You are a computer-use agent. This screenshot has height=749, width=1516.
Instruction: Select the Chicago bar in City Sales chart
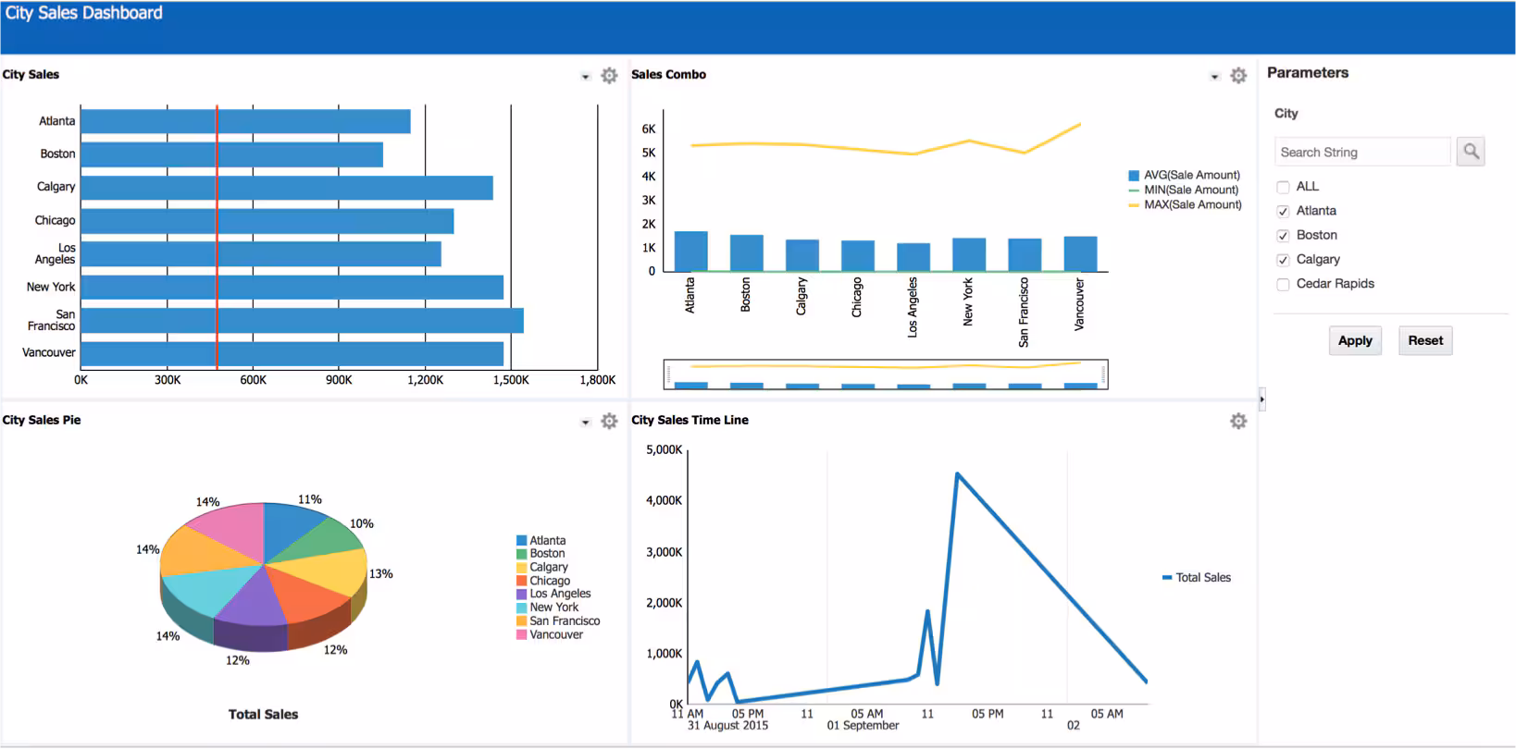point(267,221)
